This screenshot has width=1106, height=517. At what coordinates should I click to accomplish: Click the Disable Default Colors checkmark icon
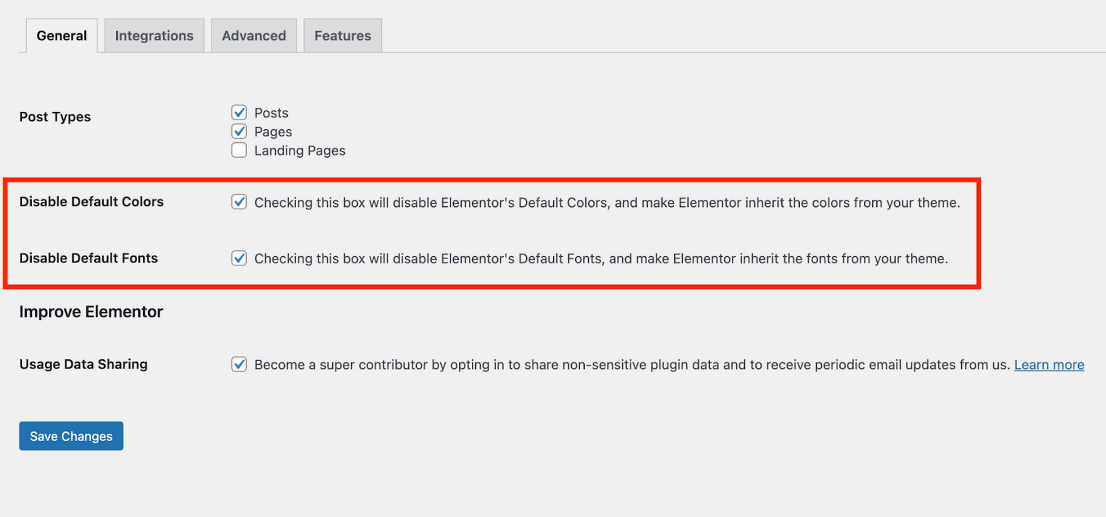coord(239,202)
